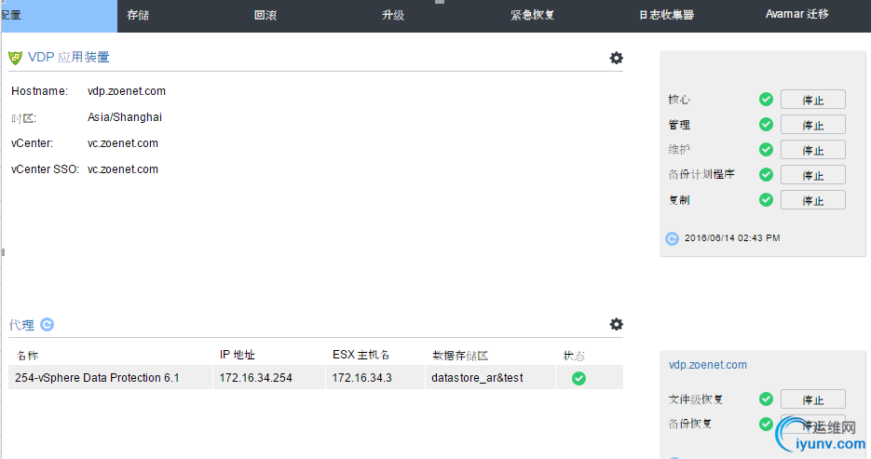The height and width of the screenshot is (459, 871).
Task: Click the 核心 service status checkmark
Action: point(766,100)
